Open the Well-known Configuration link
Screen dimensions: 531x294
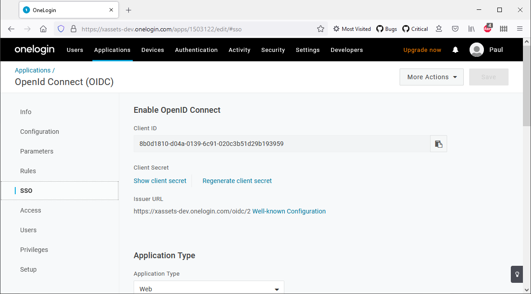coord(289,211)
